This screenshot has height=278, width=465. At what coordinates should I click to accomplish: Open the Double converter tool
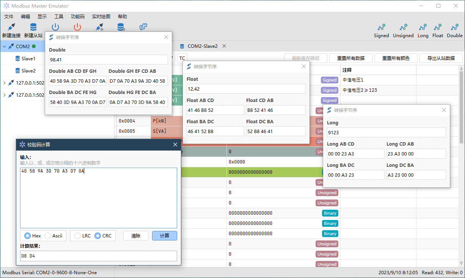point(455,31)
